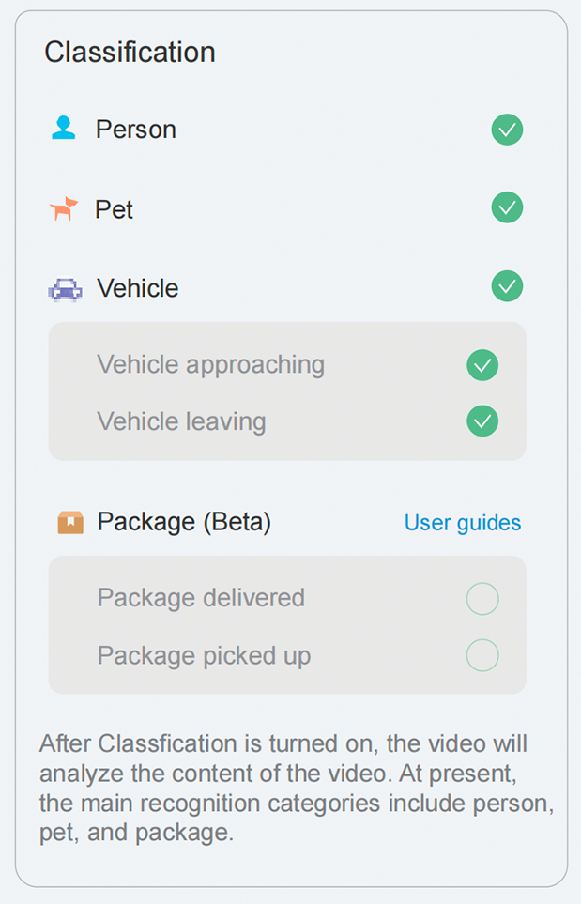This screenshot has height=904, width=581.
Task: Open the User guides link
Action: click(x=462, y=523)
